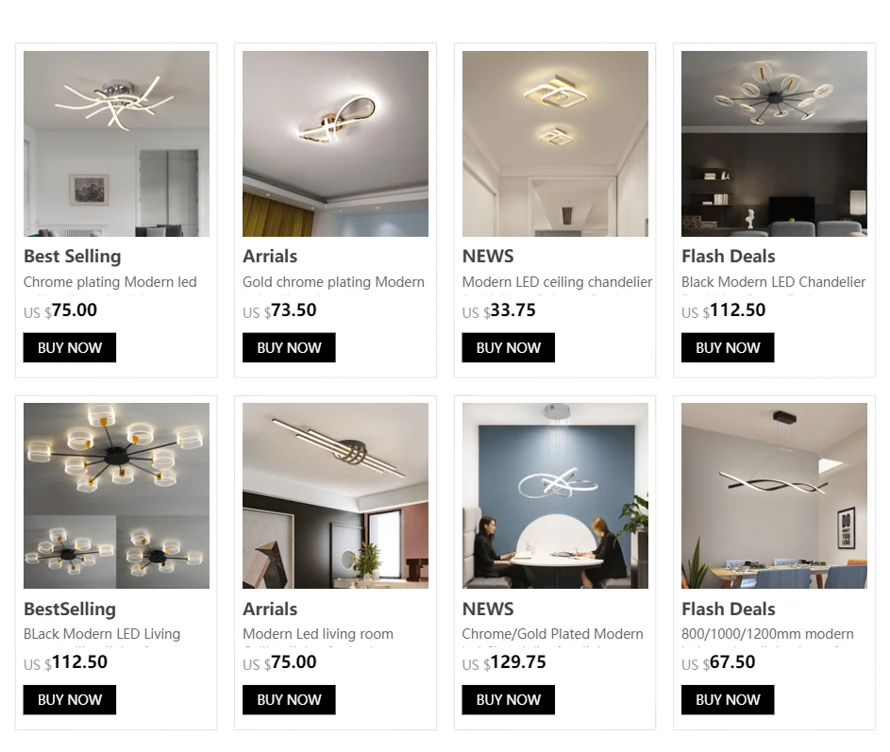Open the linear bar ceiling light image
The image size is (890, 752).
click(335, 495)
